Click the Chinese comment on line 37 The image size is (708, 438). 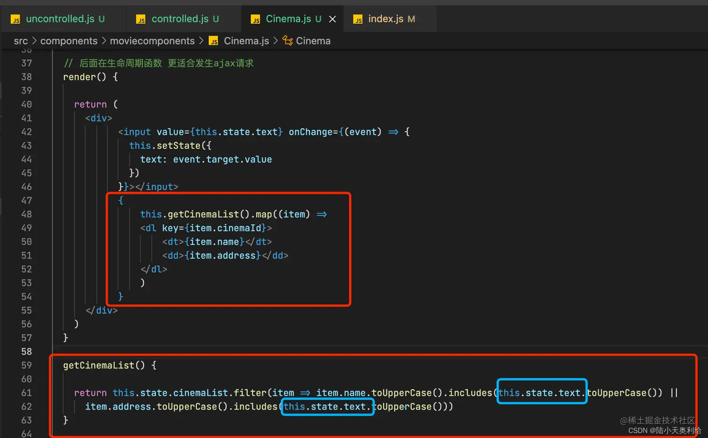(159, 63)
